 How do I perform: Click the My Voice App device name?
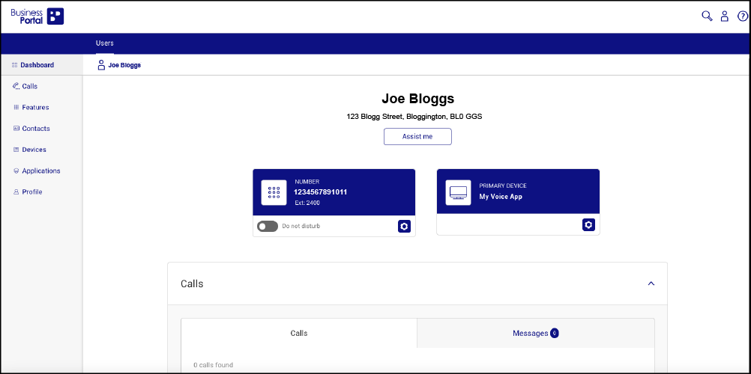coord(501,197)
